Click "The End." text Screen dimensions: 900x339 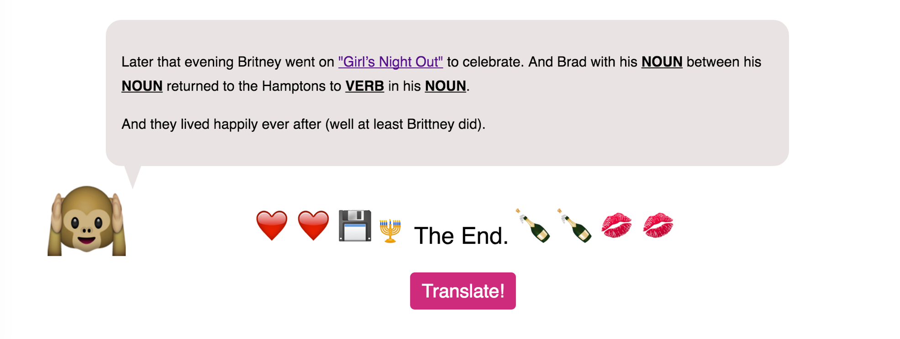click(x=461, y=236)
